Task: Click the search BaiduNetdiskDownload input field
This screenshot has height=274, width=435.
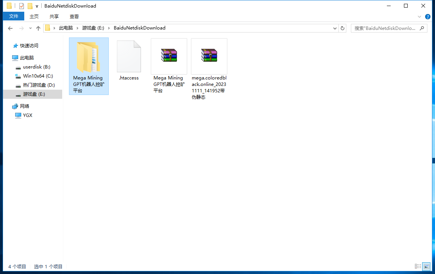Action: coord(385,28)
